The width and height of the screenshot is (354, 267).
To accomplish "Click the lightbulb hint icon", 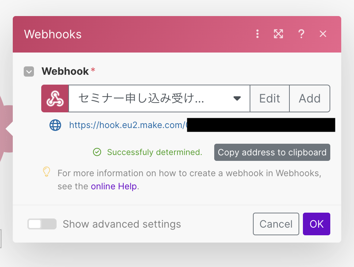I will (x=46, y=172).
